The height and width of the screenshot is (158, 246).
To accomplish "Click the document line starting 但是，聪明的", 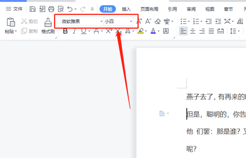I will point(216,114).
